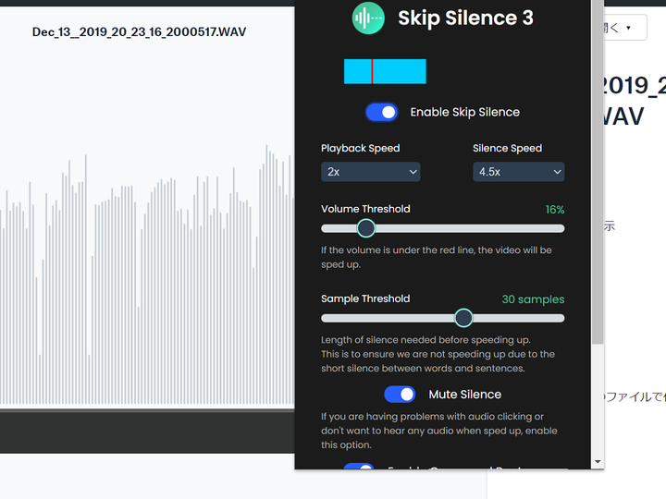Screen dimensions: 666x499
Task: Click the Silence Speed label
Action: 507,148
